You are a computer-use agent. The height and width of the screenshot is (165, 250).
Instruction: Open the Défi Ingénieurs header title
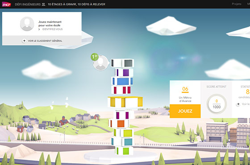click(28, 4)
